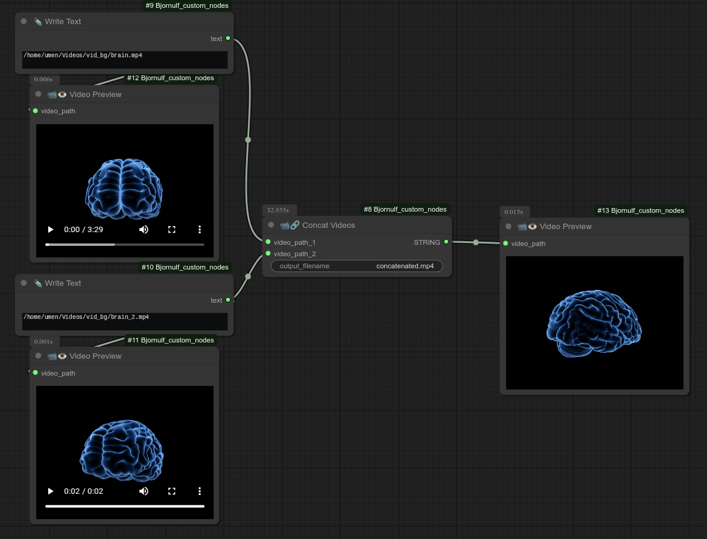Click the #8 Bjornulf_custom_nodes badge

point(405,209)
